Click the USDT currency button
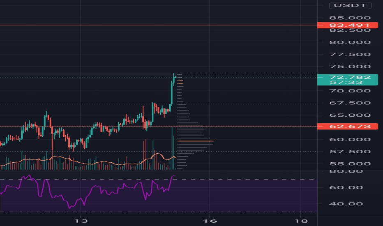This screenshot has width=383, height=226. 350,5
